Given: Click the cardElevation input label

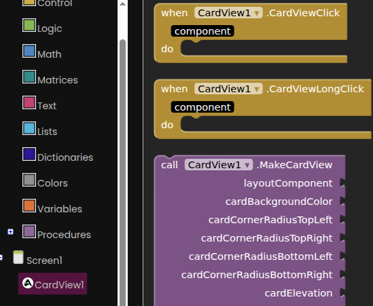Looking at the screenshot, I should click(x=298, y=293).
